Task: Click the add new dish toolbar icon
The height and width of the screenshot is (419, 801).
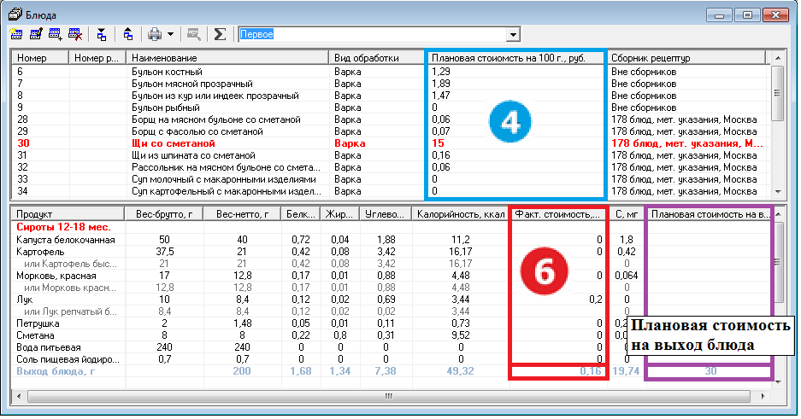Action: [x=16, y=34]
